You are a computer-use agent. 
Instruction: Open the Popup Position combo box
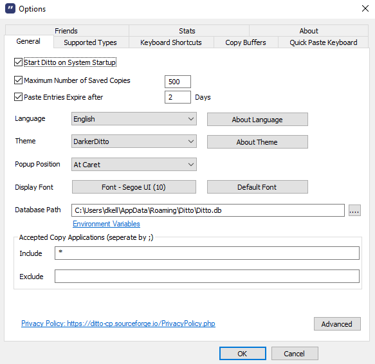[134, 164]
